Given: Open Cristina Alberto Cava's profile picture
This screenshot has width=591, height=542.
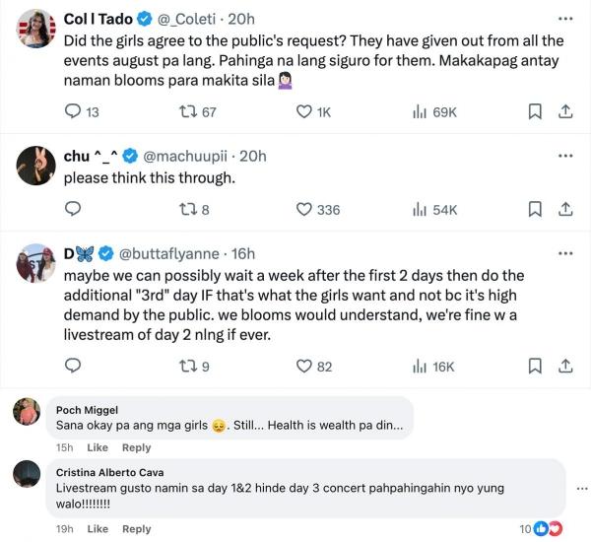Looking at the screenshot, I should (27, 474).
